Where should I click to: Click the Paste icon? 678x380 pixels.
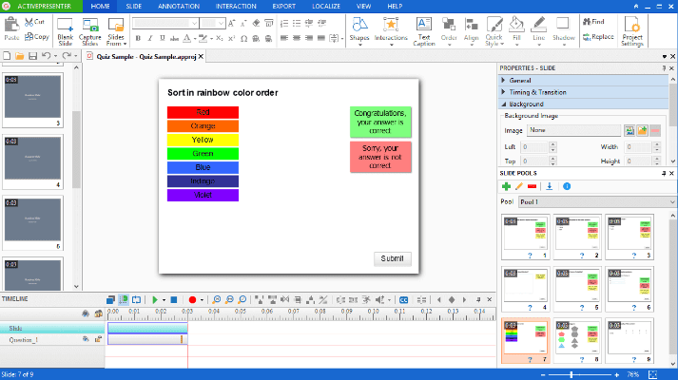point(11,28)
